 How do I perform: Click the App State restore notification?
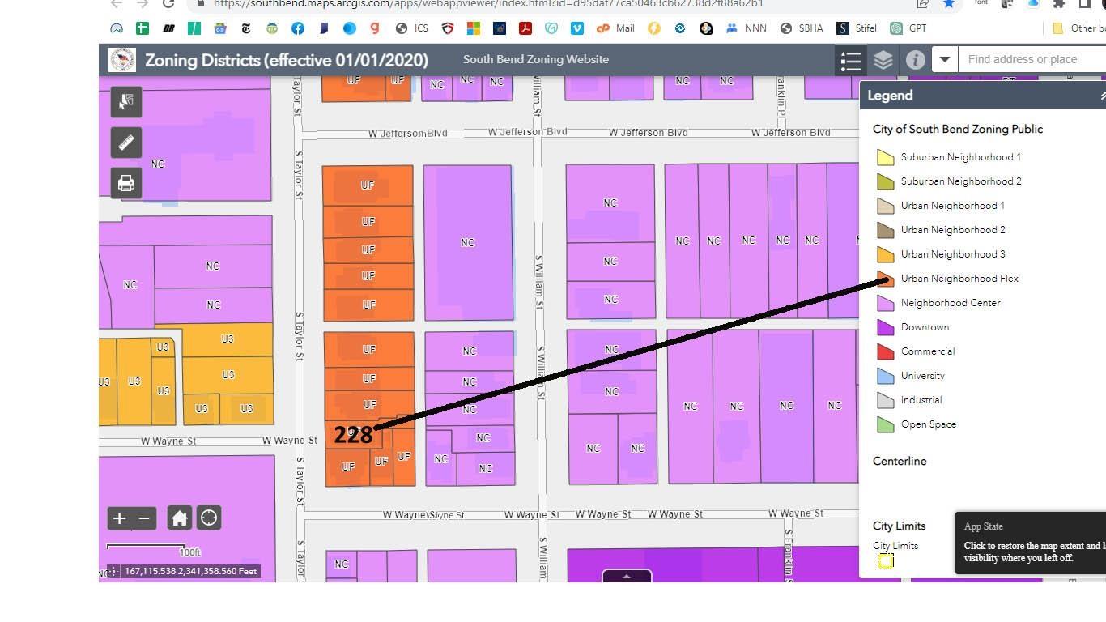click(x=1031, y=543)
